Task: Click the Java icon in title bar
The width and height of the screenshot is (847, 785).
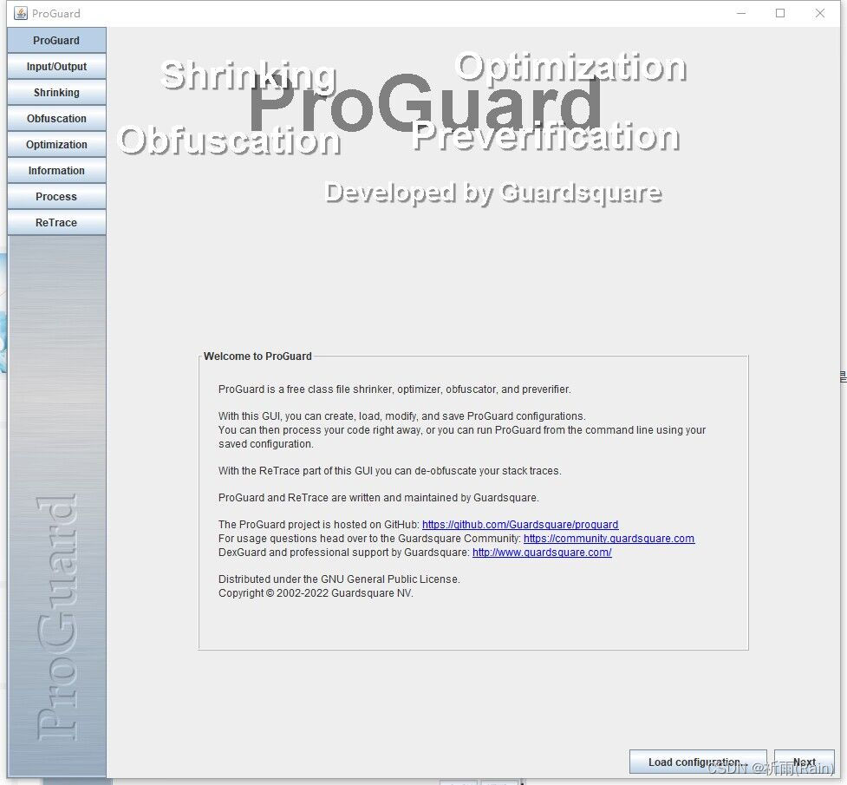Action: (x=21, y=13)
